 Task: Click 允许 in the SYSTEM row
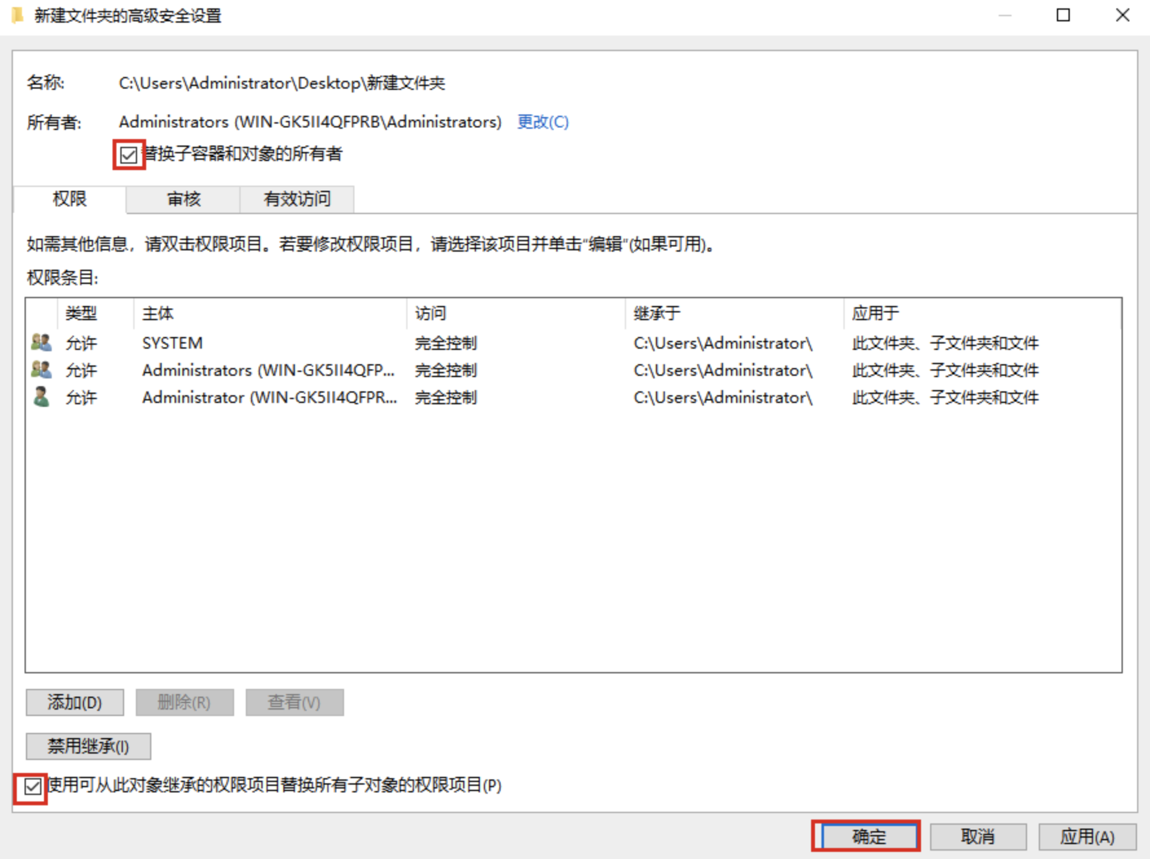(81, 343)
